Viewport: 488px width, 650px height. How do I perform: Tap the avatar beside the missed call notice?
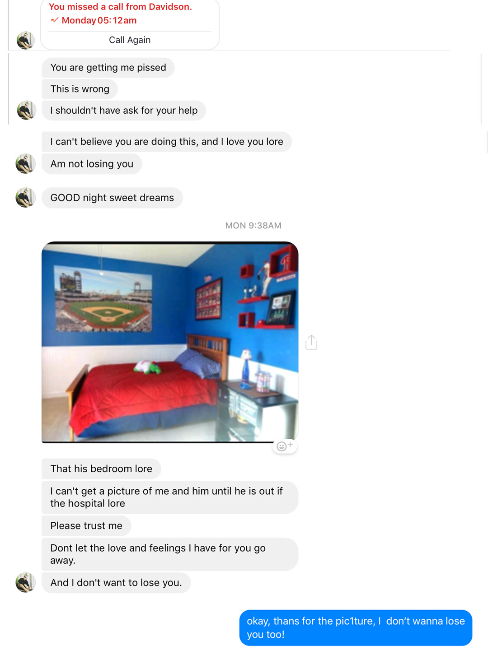[26, 40]
